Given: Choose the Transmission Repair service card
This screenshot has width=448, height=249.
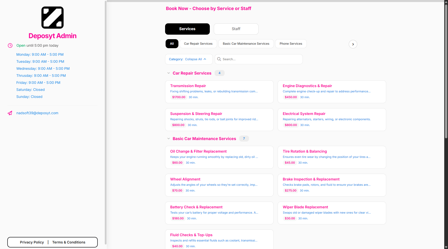Looking at the screenshot, I should click(219, 92).
